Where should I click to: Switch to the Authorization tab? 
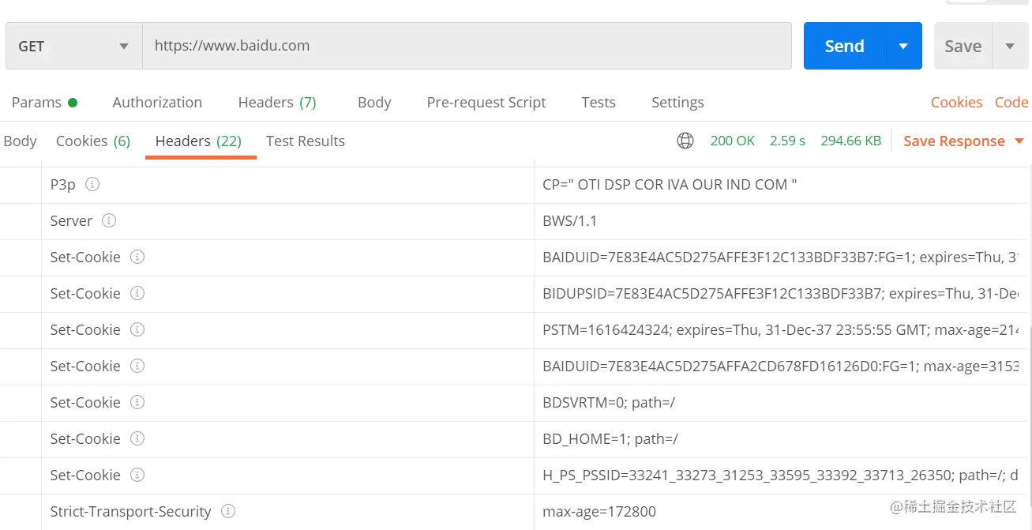pyautogui.click(x=157, y=102)
